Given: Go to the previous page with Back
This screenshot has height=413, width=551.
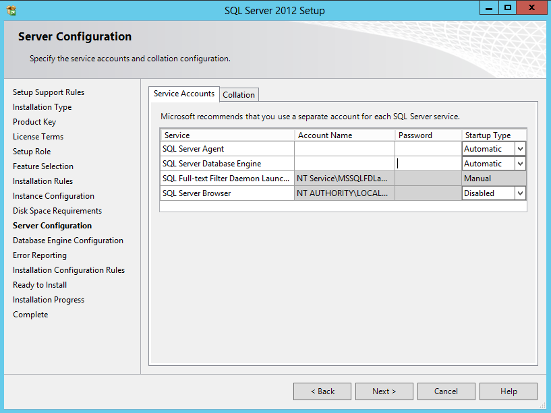Looking at the screenshot, I should (322, 391).
